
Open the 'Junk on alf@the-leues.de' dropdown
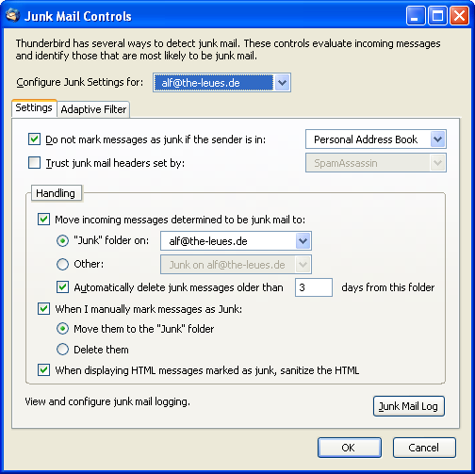point(236,265)
